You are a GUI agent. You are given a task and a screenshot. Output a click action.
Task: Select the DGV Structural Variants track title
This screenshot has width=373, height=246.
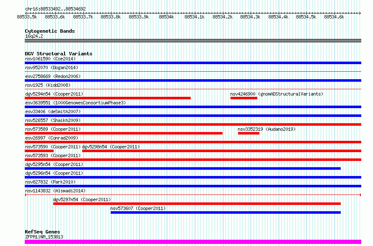coord(59,54)
